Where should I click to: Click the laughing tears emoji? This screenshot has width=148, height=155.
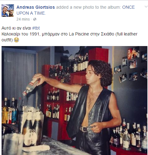[x=16, y=40]
